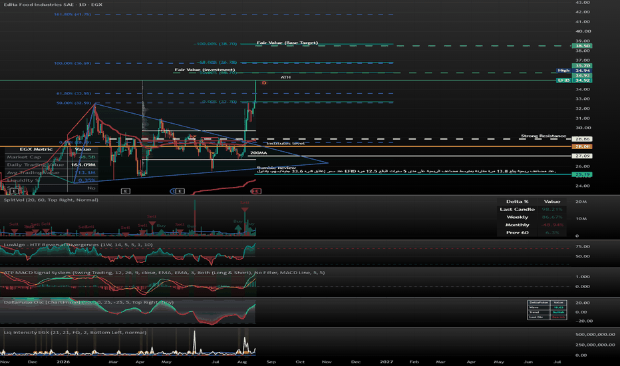
Task: Click the 2026 year label on time axis
Action: pyautogui.click(x=63, y=361)
